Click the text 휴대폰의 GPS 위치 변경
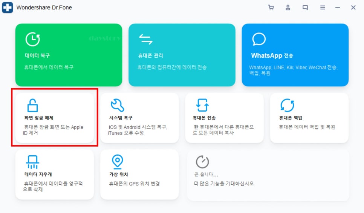The image size is (364, 213). (x=135, y=184)
